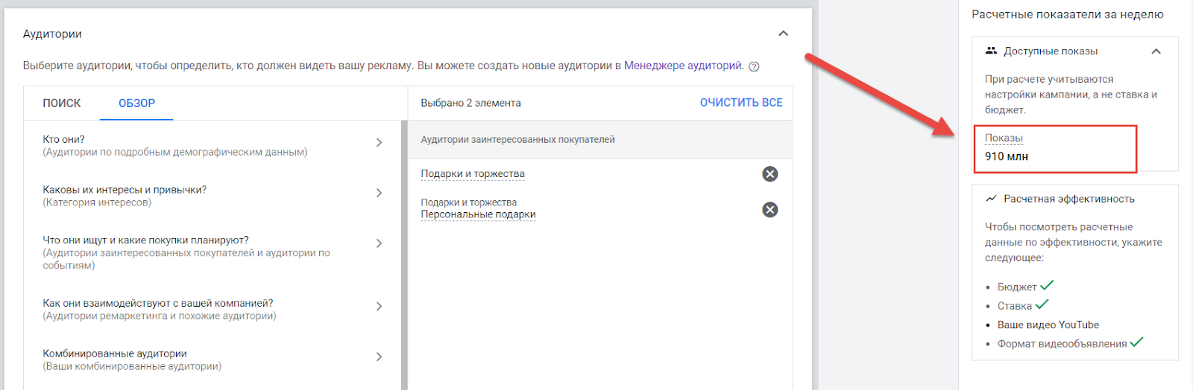Switch to the ОБЗОР tab
Screen dimensions: 1193x390
pyautogui.click(x=137, y=103)
